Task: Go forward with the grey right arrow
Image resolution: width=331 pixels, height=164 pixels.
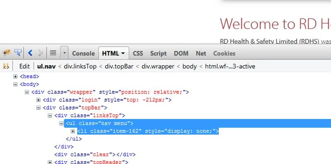Action: 40,53
